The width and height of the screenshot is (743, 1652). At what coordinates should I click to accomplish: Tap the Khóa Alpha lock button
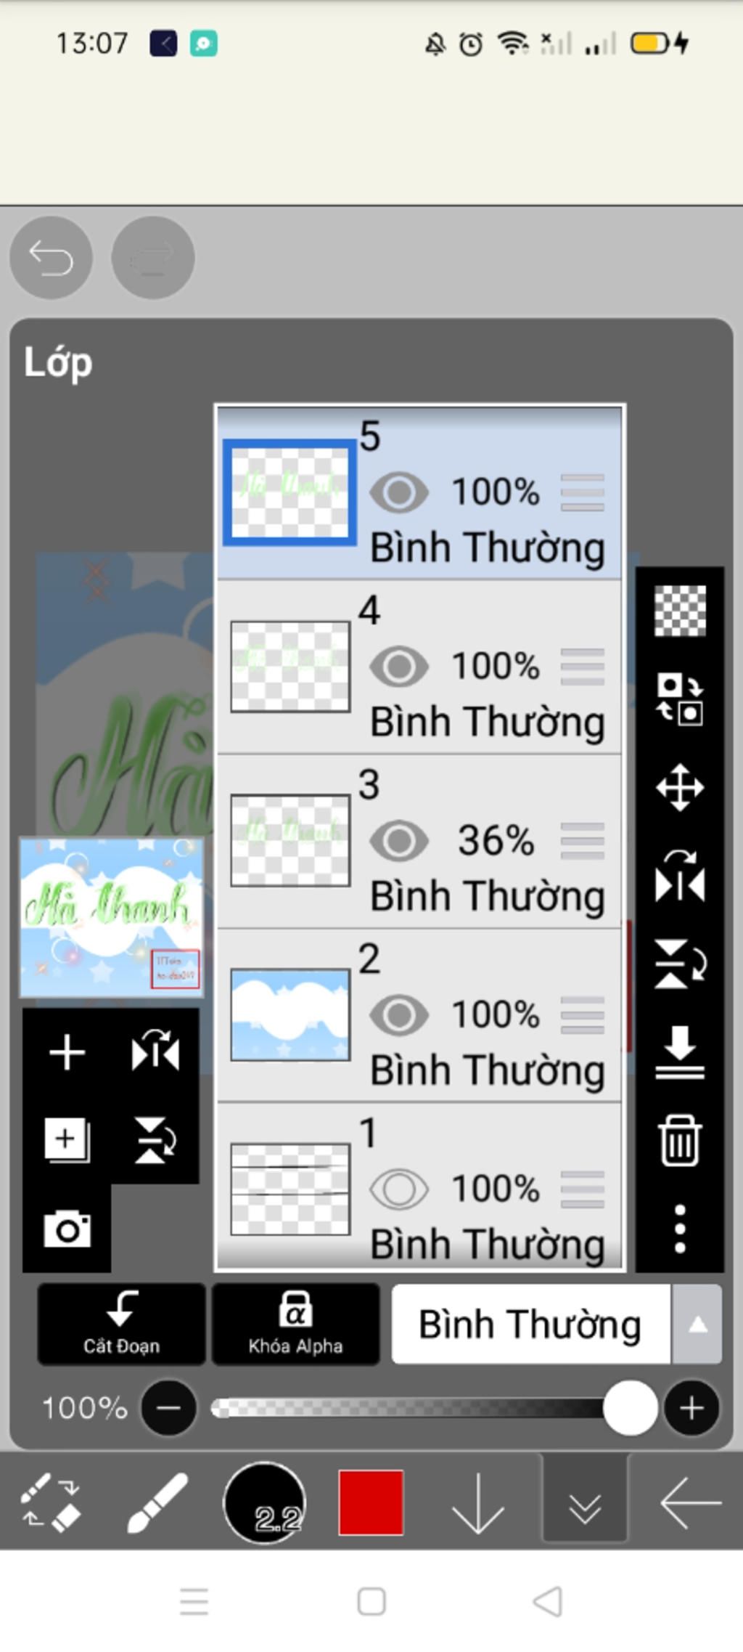point(295,1324)
